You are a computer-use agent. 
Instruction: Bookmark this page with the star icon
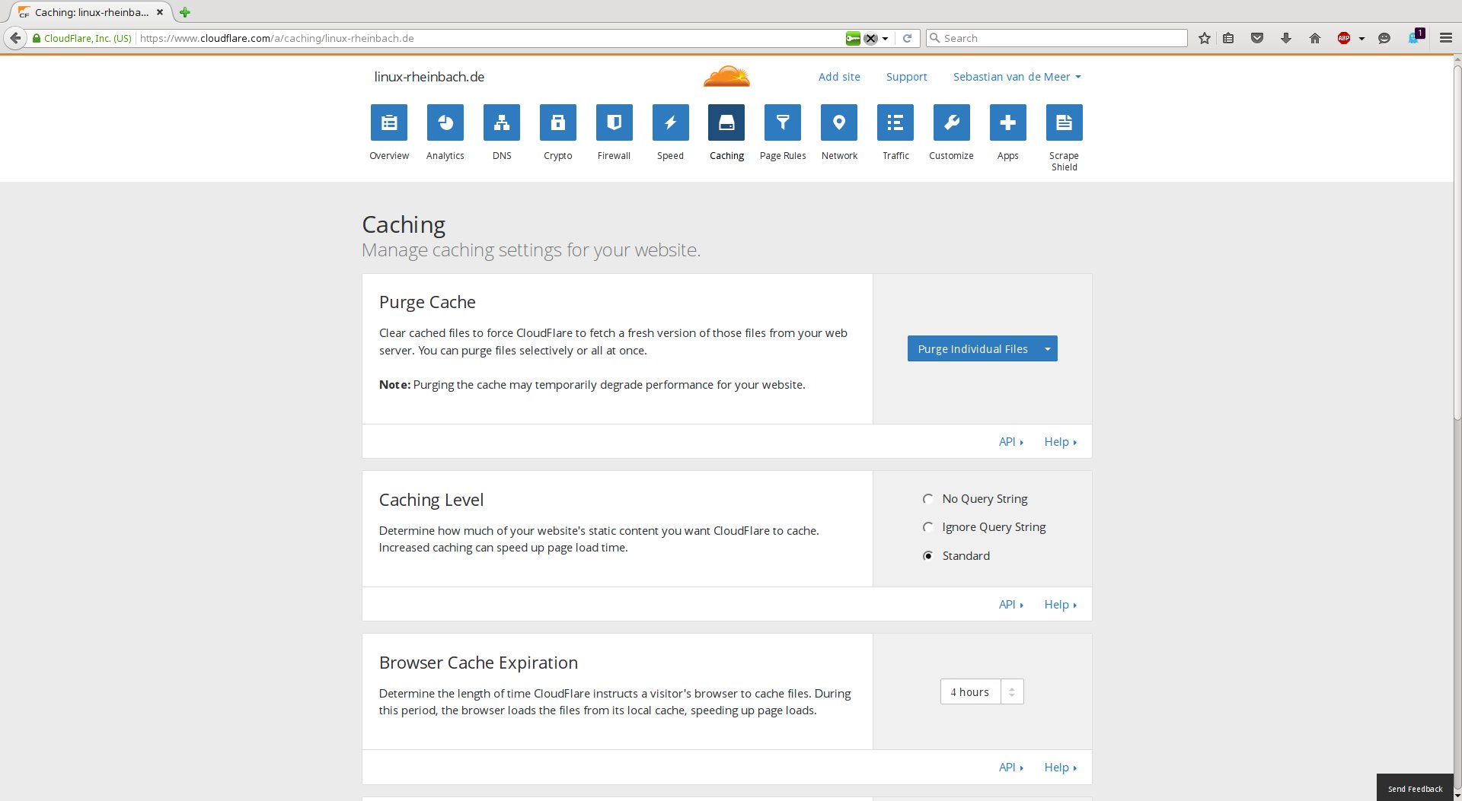click(x=1205, y=38)
